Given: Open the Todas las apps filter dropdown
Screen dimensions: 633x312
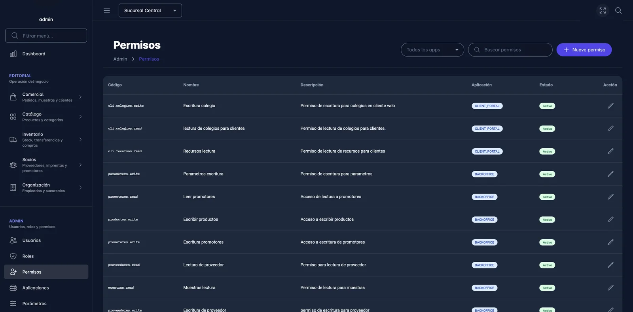Looking at the screenshot, I should coord(432,50).
